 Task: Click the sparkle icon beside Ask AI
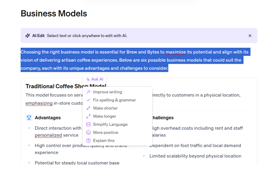88,79
